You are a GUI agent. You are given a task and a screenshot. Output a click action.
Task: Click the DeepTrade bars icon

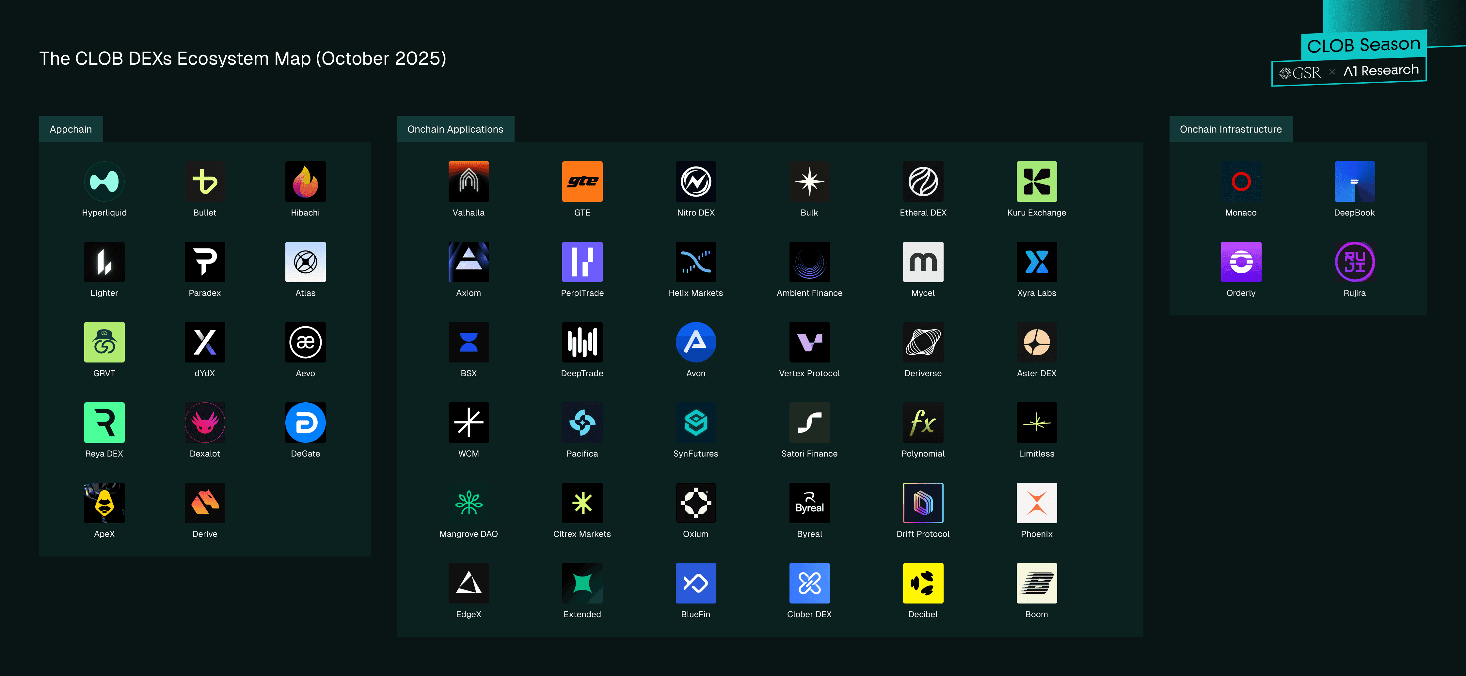(x=582, y=342)
